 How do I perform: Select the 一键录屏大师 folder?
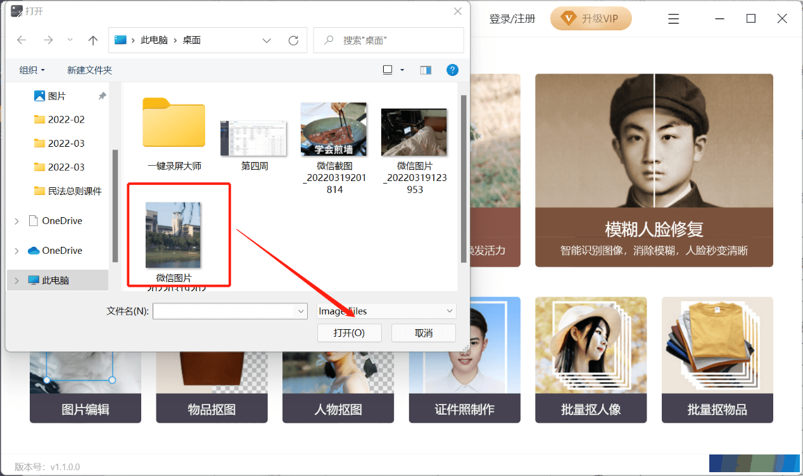point(174,135)
